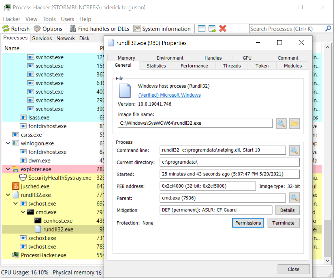This screenshot has height=278, width=334.
Task: Click the Name column header
Action: pos(49,48)
